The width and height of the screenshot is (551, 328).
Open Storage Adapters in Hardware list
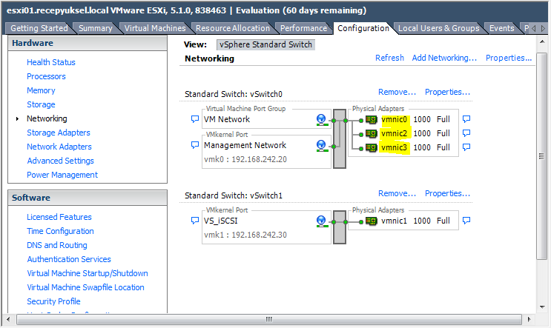(x=59, y=133)
